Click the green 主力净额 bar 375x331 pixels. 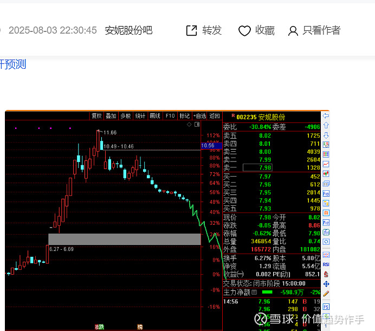267,292
